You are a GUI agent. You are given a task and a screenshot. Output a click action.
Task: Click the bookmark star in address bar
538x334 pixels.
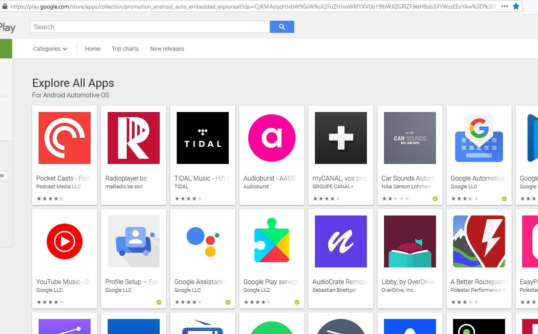pyautogui.click(x=516, y=6)
